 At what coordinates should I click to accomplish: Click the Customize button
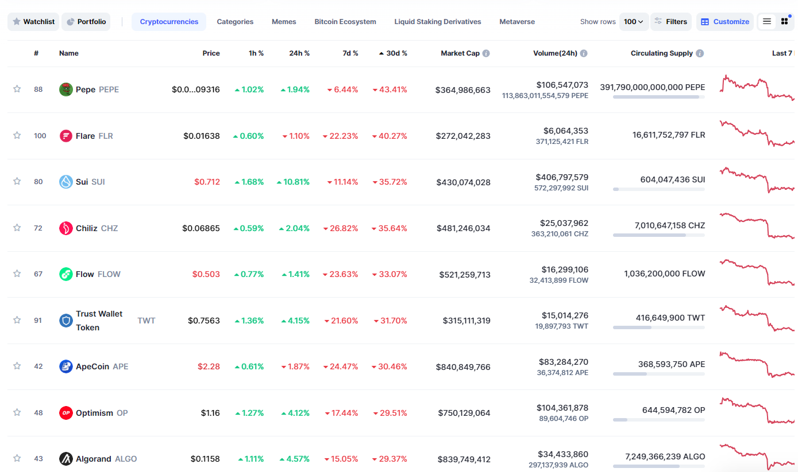tap(724, 22)
